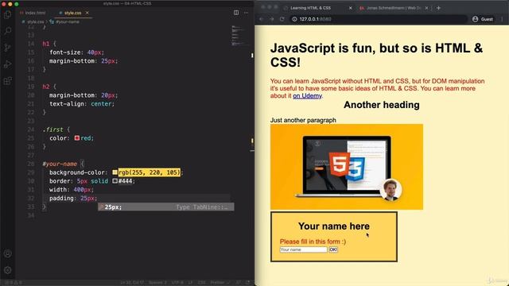Viewport: 509px width, 286px height.
Task: Click the 'Please fill in this form :)' text
Action: (313, 242)
